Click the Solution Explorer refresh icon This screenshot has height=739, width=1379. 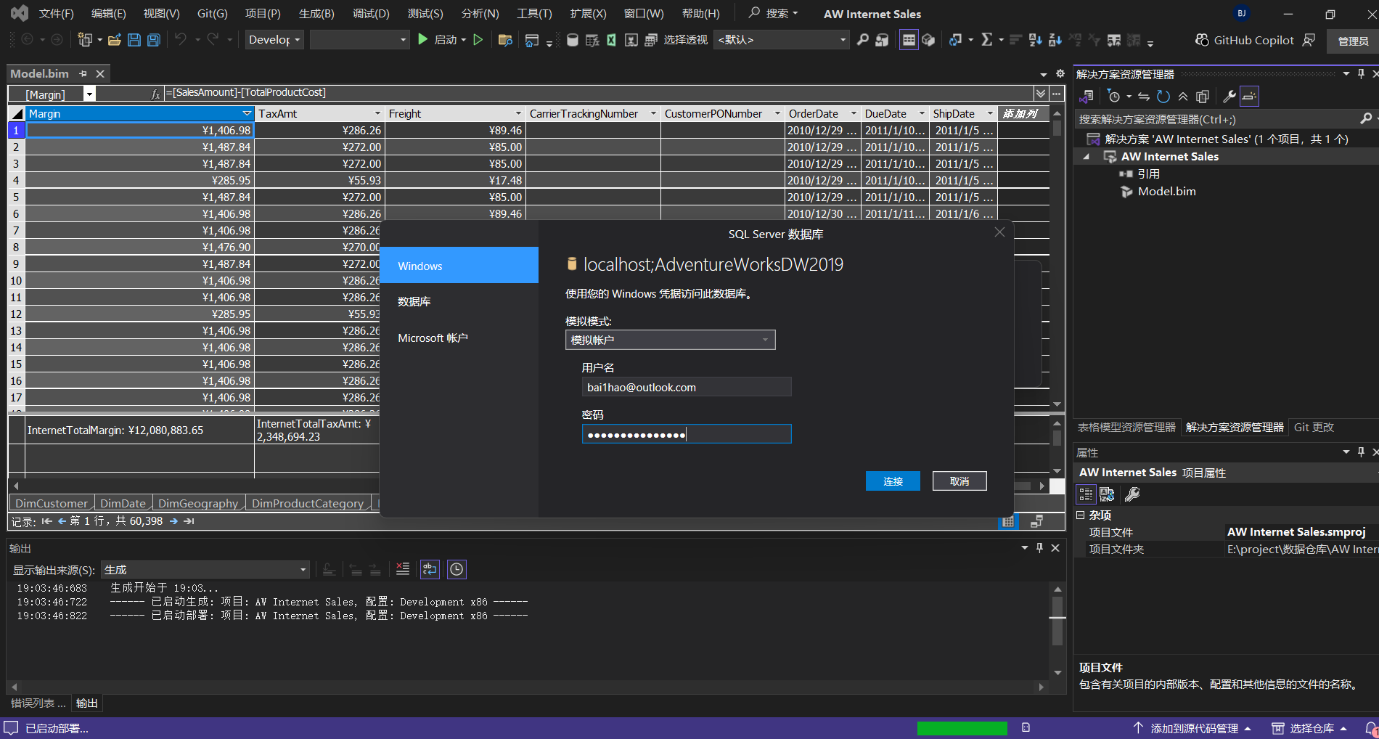tap(1163, 96)
